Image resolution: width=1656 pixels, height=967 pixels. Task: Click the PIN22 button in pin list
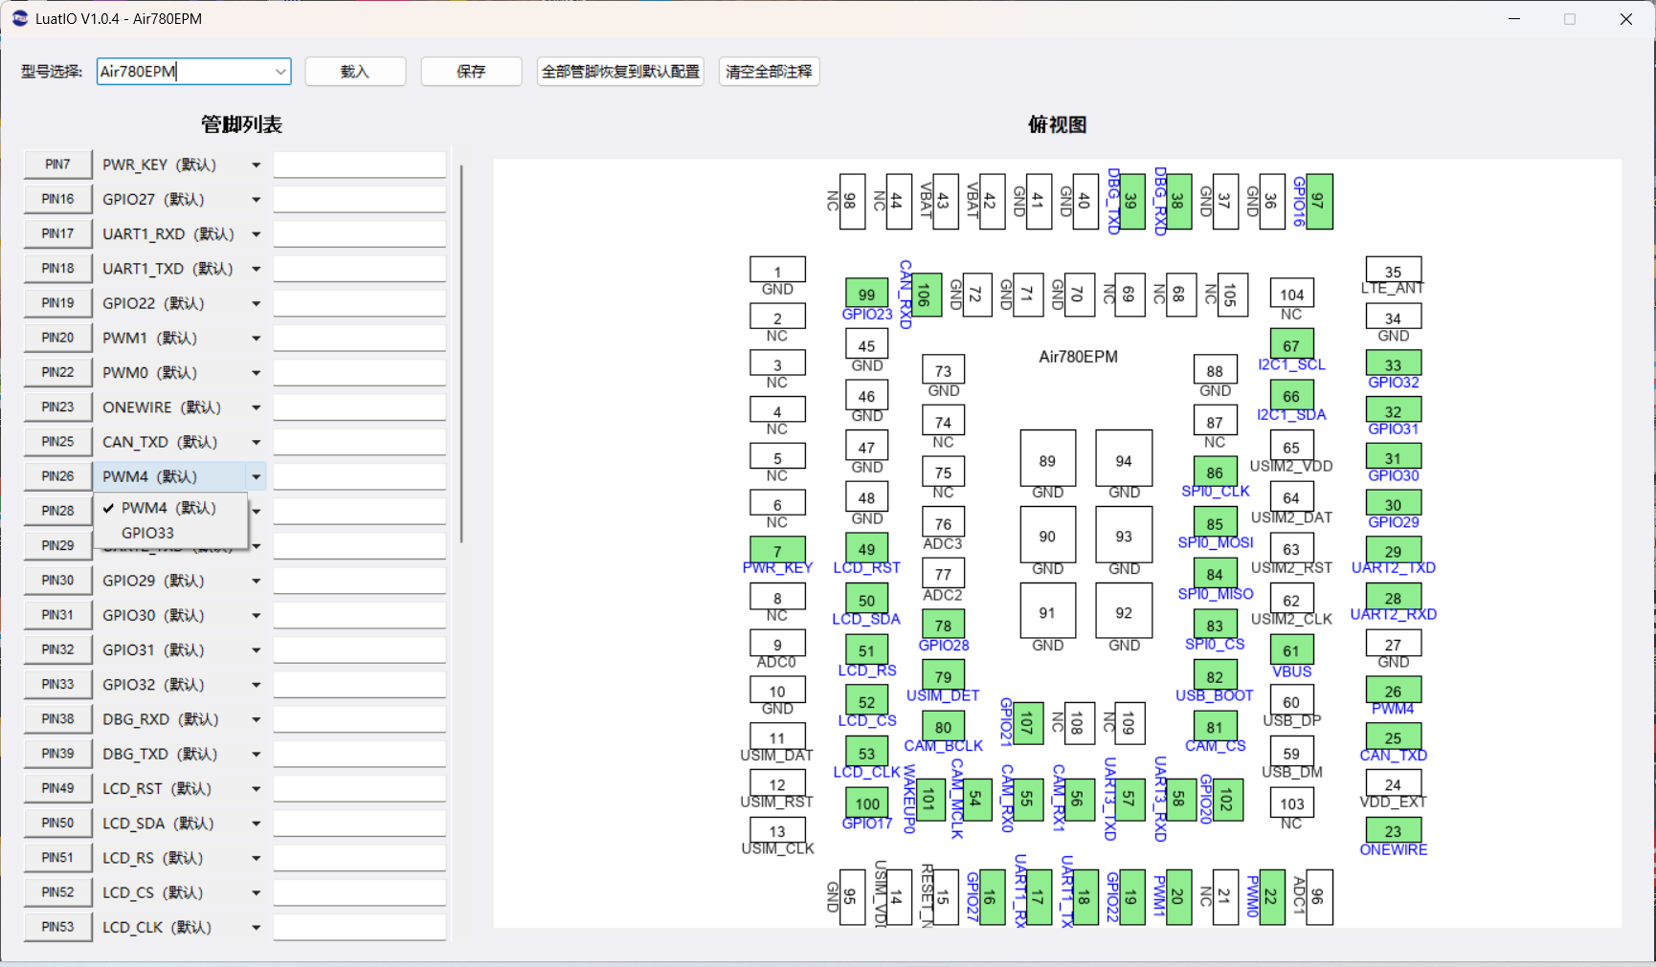click(57, 372)
